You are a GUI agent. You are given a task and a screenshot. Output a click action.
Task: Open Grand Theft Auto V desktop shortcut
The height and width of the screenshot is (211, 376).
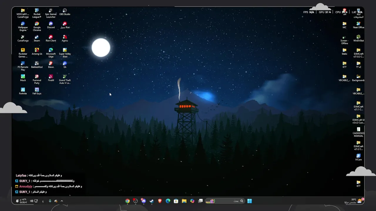coord(65,79)
